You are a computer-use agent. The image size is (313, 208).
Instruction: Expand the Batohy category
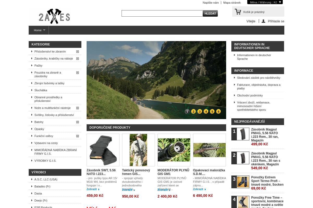tap(77, 122)
